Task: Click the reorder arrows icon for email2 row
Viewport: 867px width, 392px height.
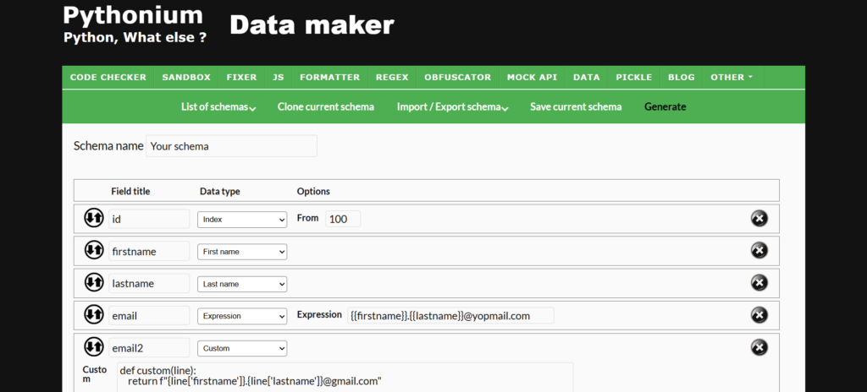Action: (x=93, y=347)
